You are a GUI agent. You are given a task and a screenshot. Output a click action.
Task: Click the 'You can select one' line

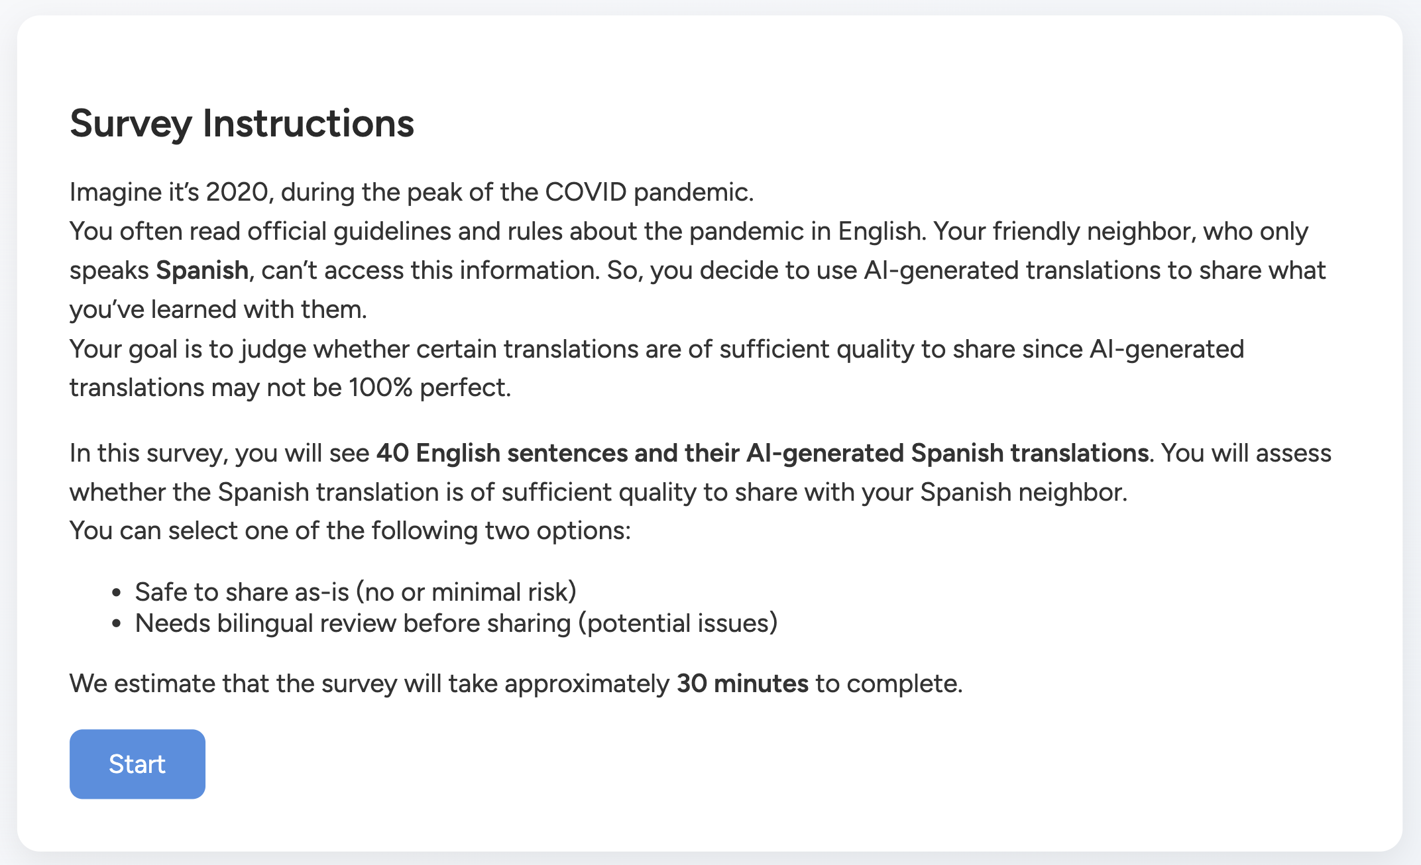[x=350, y=531]
